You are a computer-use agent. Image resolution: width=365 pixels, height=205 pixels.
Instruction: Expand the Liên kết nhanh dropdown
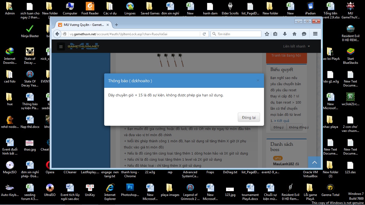coord(297,46)
